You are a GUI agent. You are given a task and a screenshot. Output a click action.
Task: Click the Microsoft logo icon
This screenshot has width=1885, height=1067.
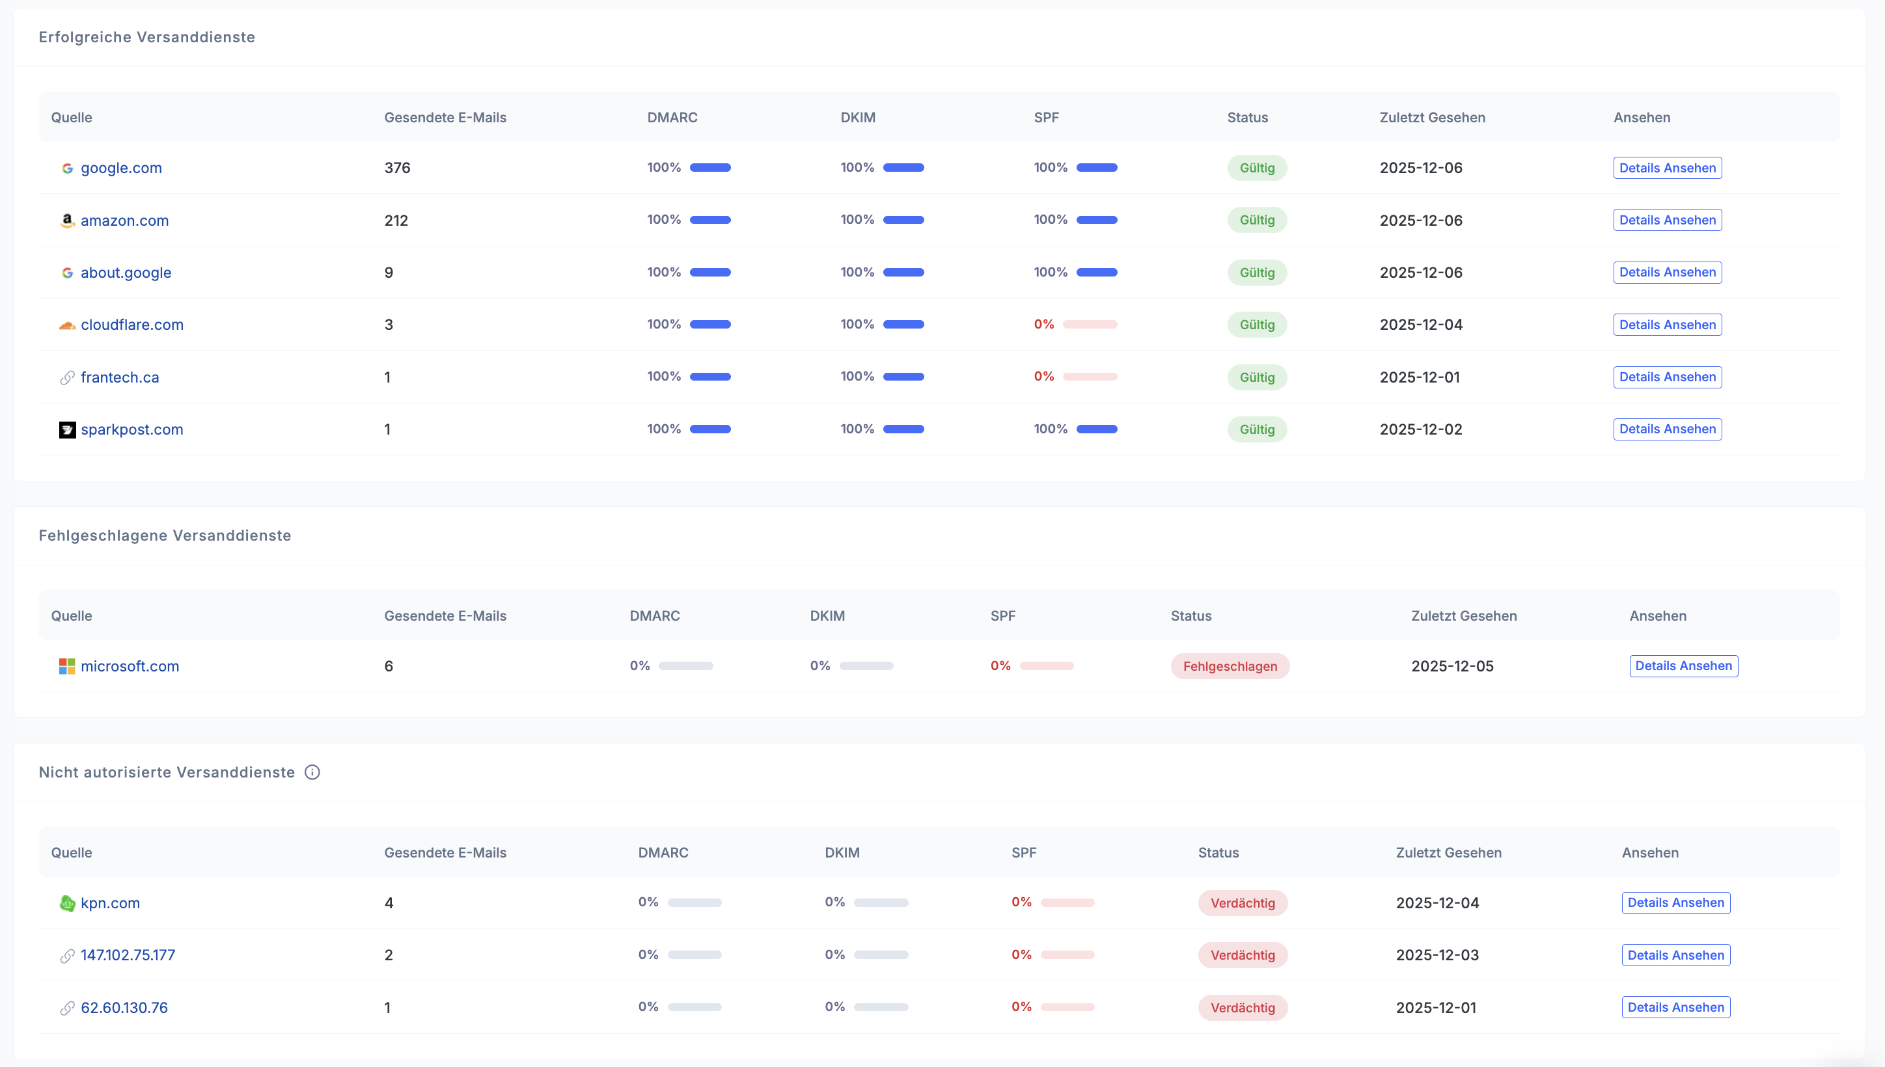pos(68,666)
